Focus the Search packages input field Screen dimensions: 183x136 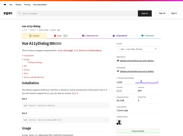(x=77, y=13)
